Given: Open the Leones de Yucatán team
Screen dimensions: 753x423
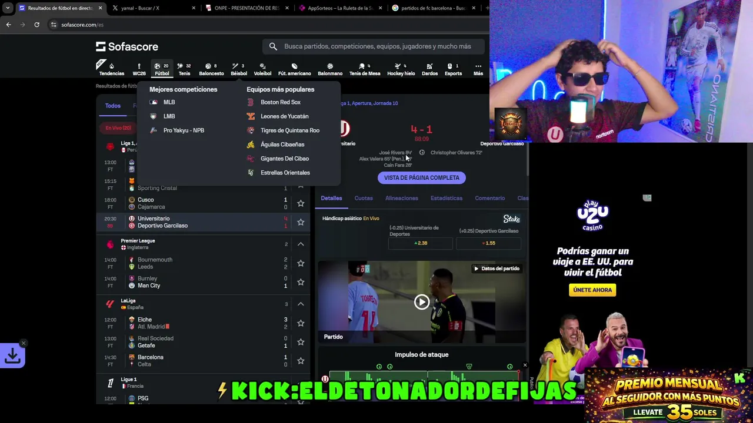Looking at the screenshot, I should tap(284, 116).
